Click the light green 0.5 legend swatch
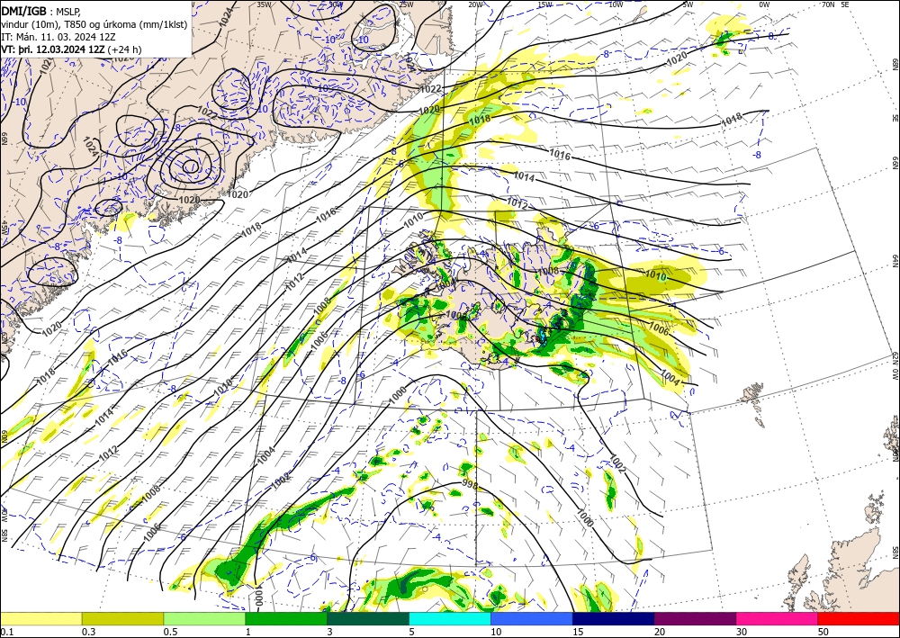 204,618
